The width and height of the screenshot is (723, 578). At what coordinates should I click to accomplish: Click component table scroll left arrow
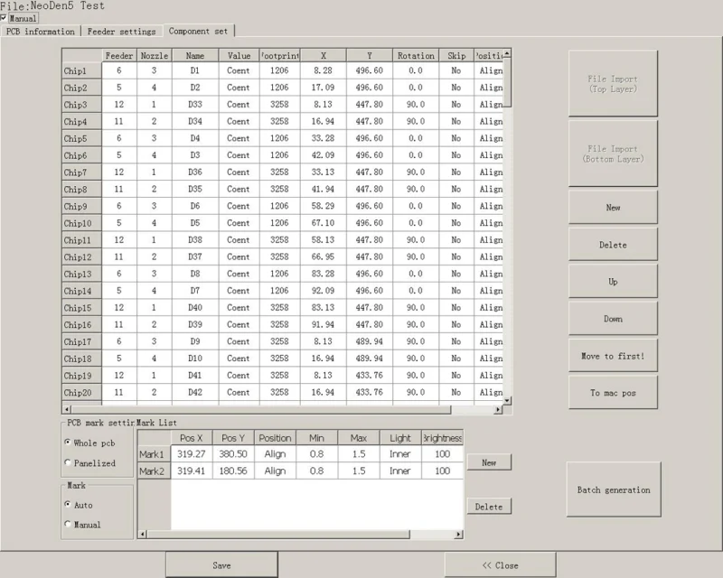tap(67, 409)
